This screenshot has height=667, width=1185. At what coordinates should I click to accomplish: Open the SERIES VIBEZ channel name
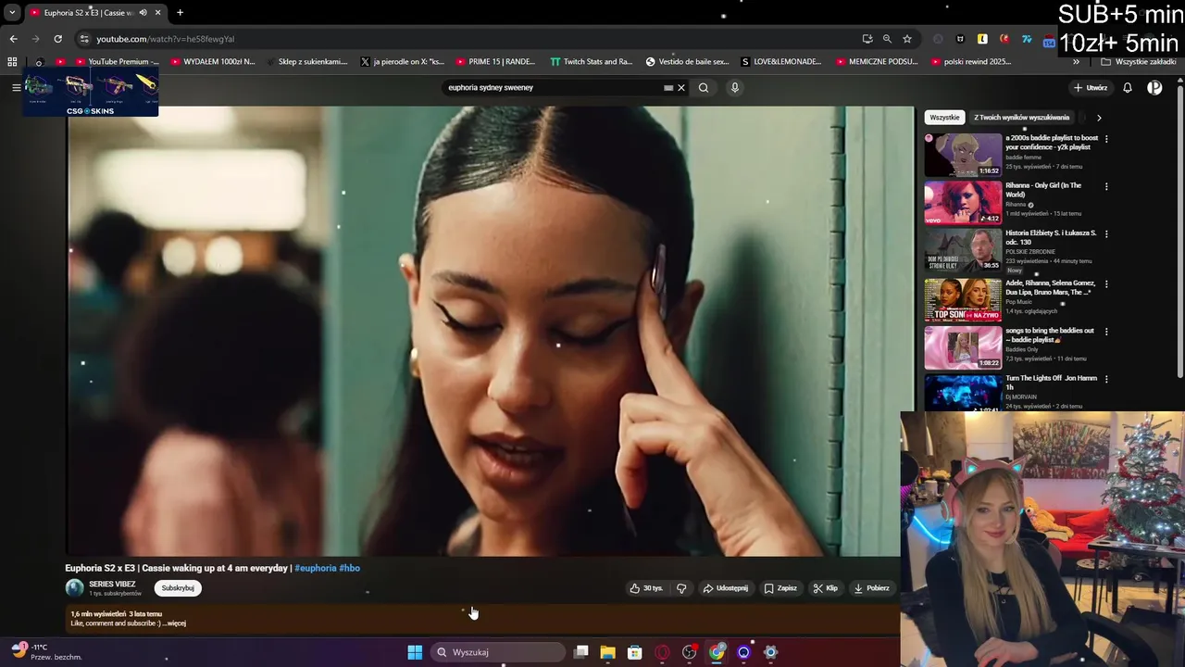coord(112,585)
